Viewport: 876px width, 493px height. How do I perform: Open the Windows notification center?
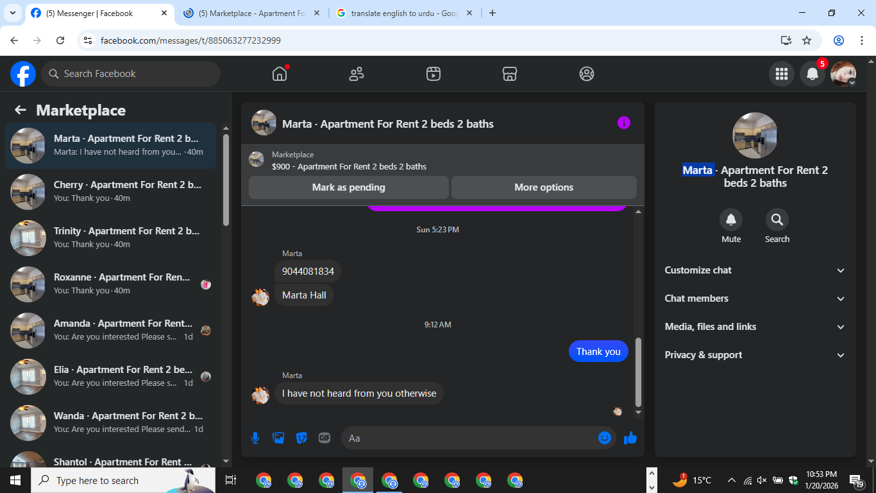click(856, 480)
